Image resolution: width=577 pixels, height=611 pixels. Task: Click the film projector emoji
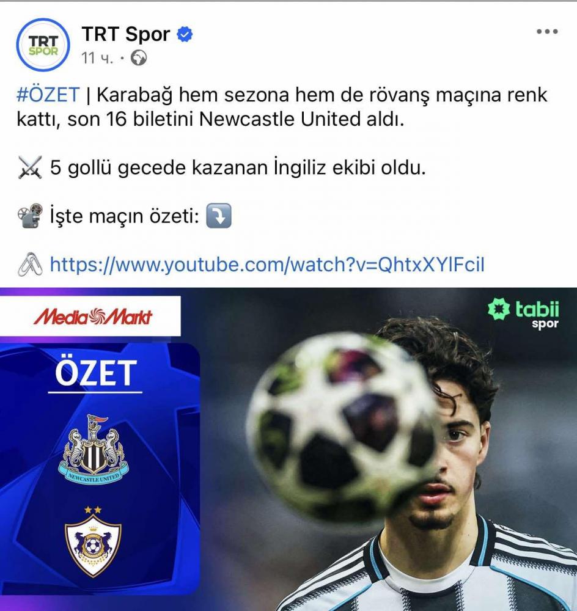(x=30, y=216)
